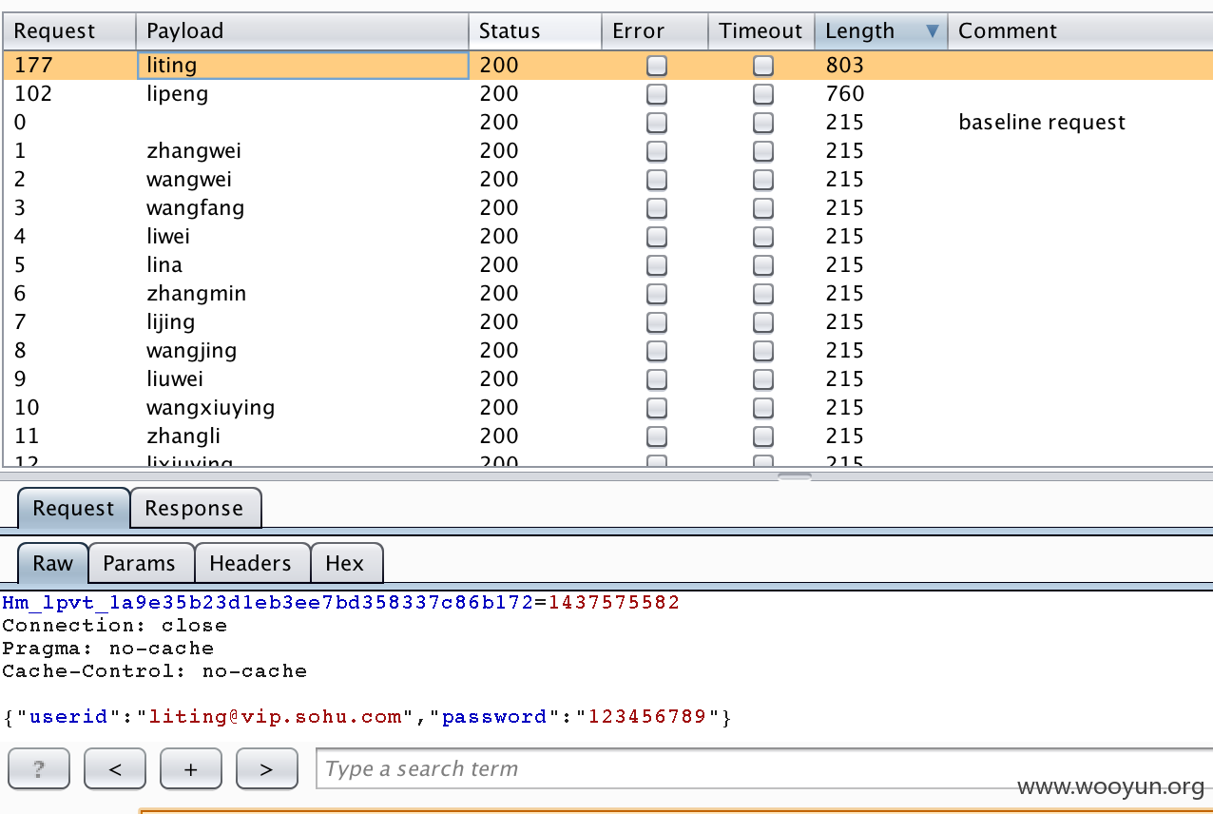Click the '+' search options button

pyautogui.click(x=191, y=768)
